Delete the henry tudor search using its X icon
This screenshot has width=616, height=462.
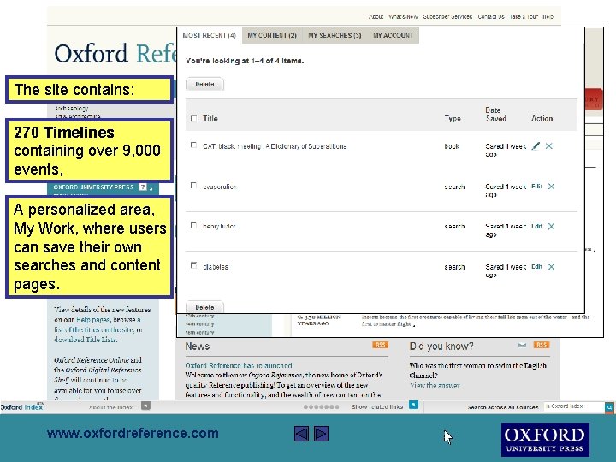tap(551, 226)
